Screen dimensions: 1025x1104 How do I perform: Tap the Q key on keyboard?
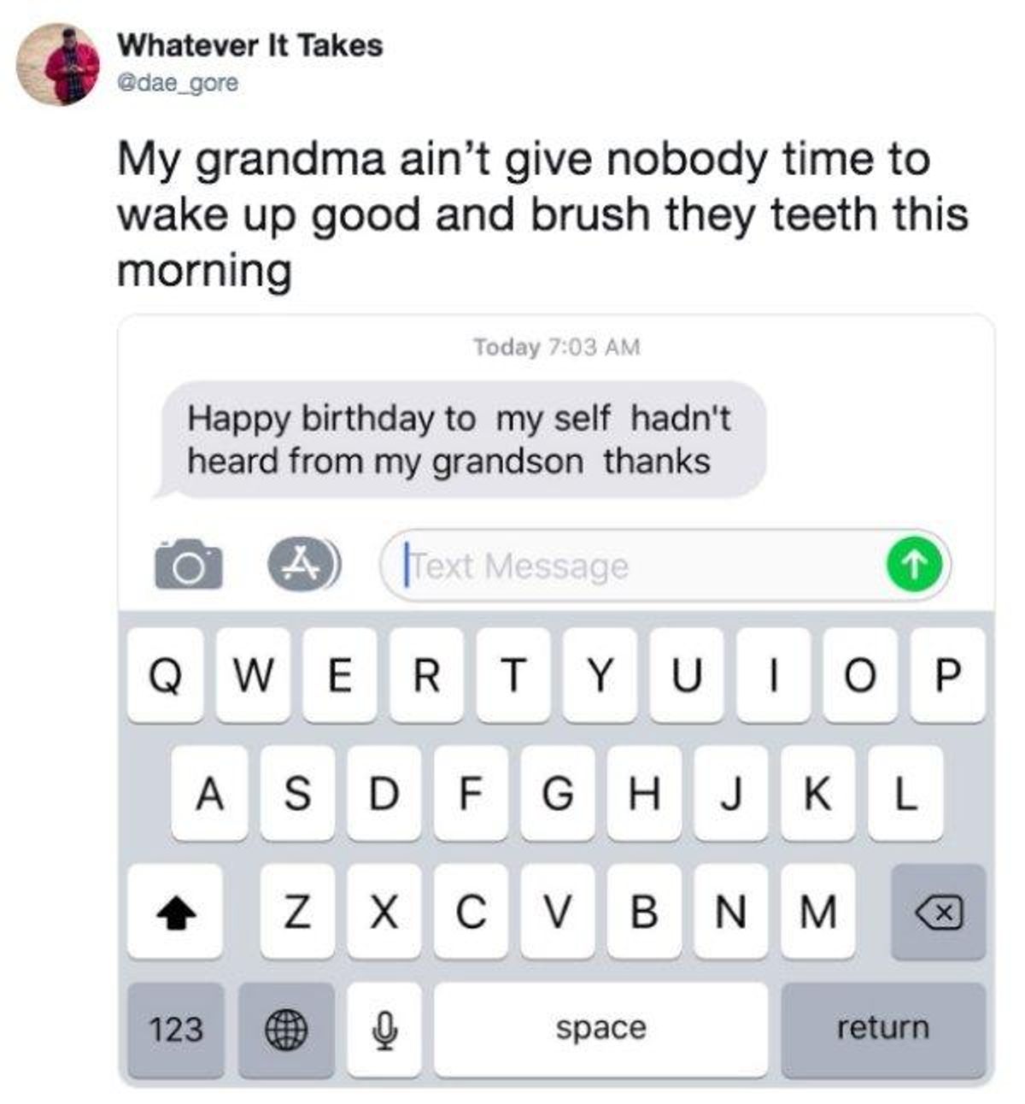(166, 677)
